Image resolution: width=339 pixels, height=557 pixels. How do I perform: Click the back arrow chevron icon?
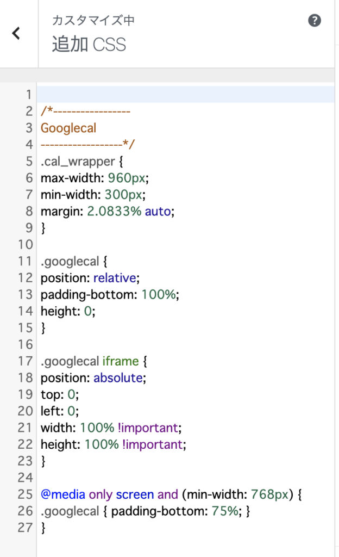(16, 33)
